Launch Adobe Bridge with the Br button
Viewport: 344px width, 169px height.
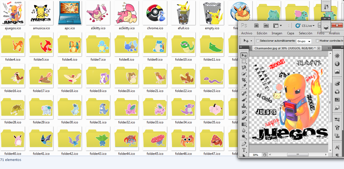point(256,26)
